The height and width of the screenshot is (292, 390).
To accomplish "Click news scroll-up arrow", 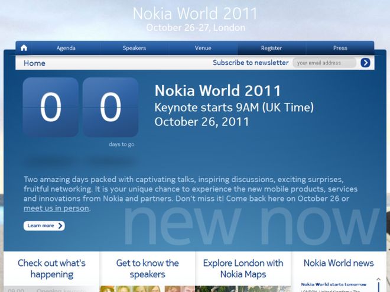I will [378, 280].
